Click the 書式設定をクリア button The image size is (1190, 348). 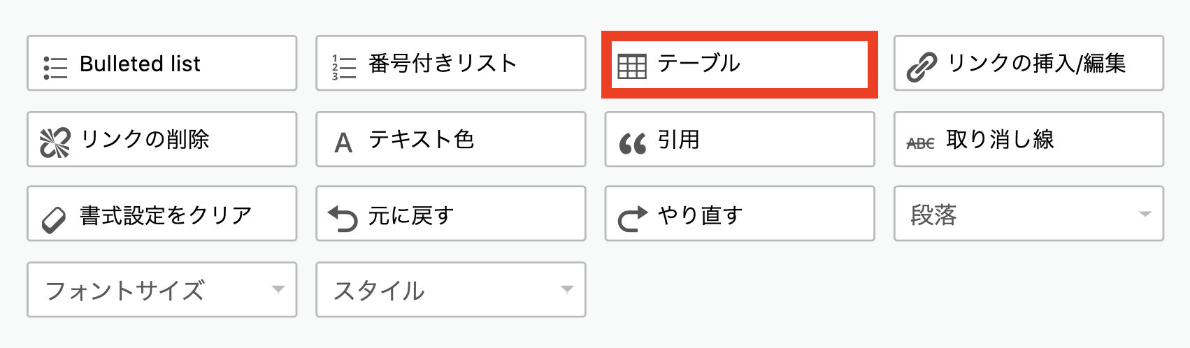coord(162,214)
